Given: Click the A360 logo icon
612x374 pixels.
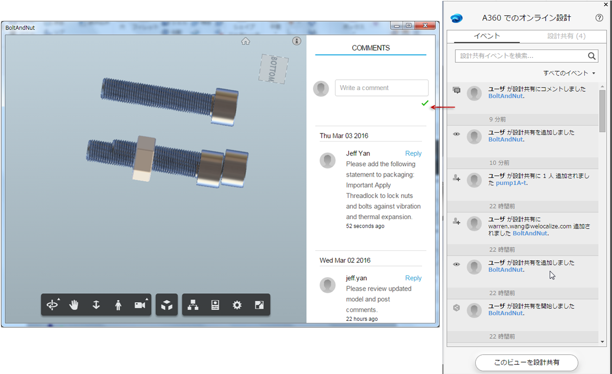Looking at the screenshot, I should coord(456,18).
